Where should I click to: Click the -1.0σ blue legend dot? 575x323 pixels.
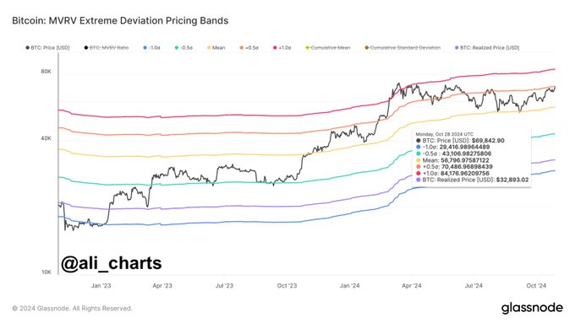145,47
